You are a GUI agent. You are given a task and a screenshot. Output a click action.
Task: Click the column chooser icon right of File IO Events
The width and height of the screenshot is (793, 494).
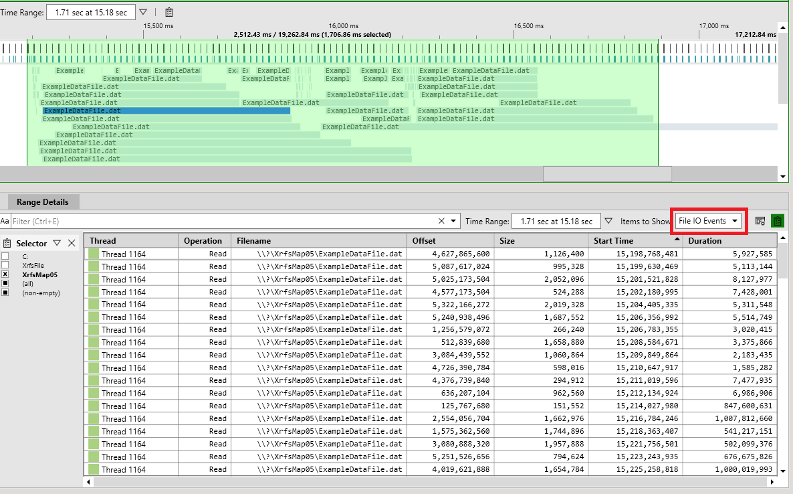tap(760, 221)
